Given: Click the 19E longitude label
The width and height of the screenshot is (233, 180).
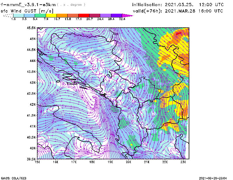Looking at the screenshot, I should point(110,162).
